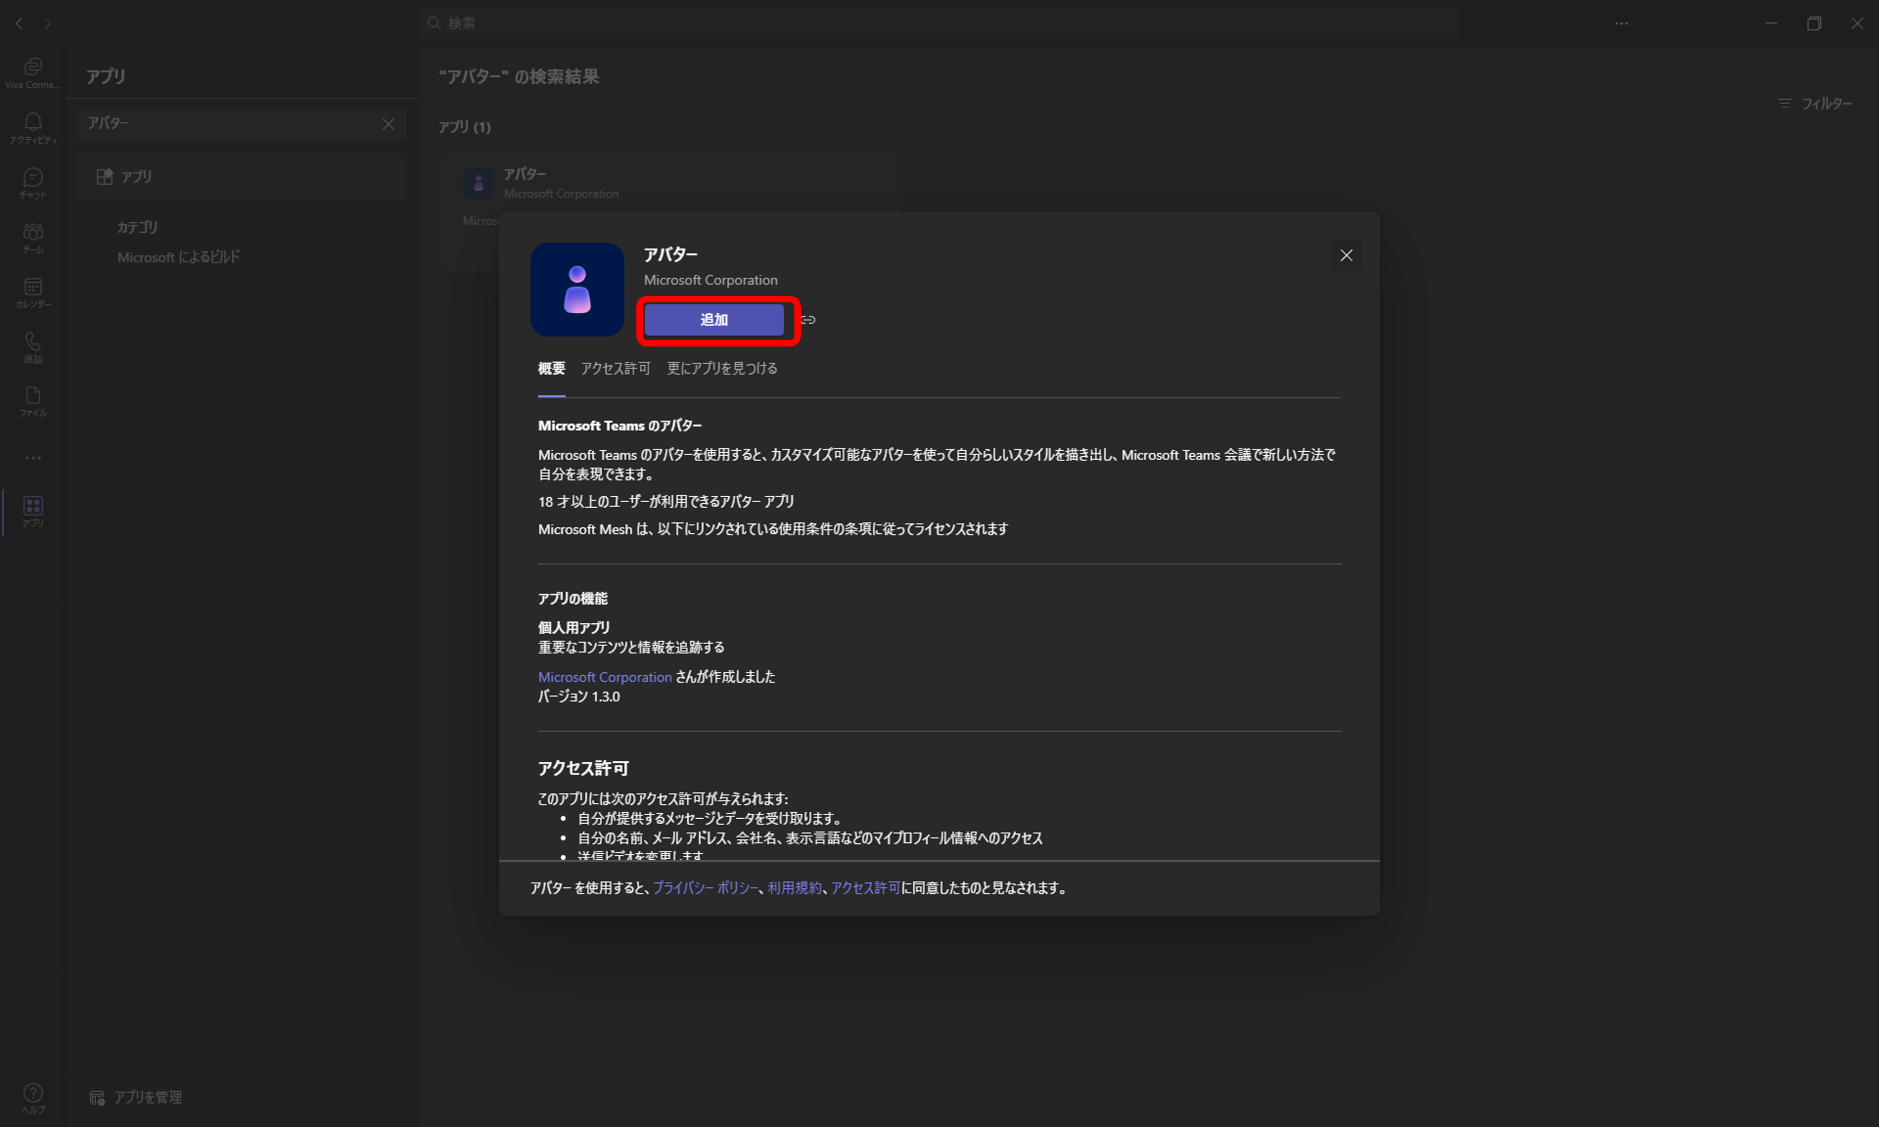Click the カテゴリ heading in the left panel
This screenshot has width=1879, height=1127.
138,227
